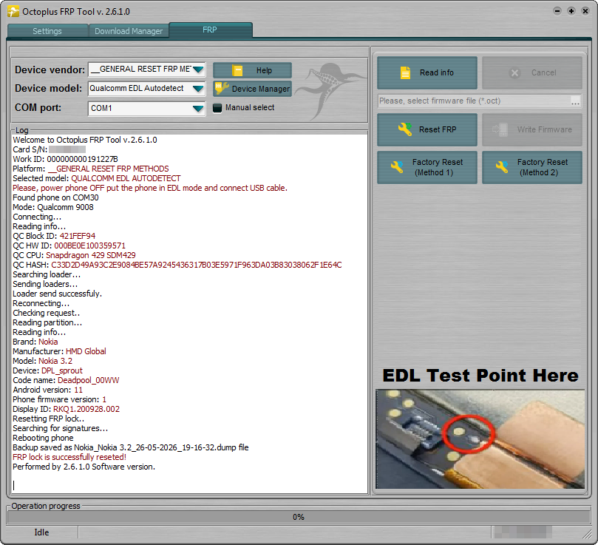Click the Qualcomm EDL Autodetect model field
Screen dimensions: 598x545
(x=146, y=89)
